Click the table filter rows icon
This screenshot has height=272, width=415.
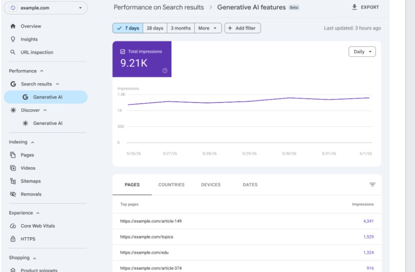[x=372, y=185]
